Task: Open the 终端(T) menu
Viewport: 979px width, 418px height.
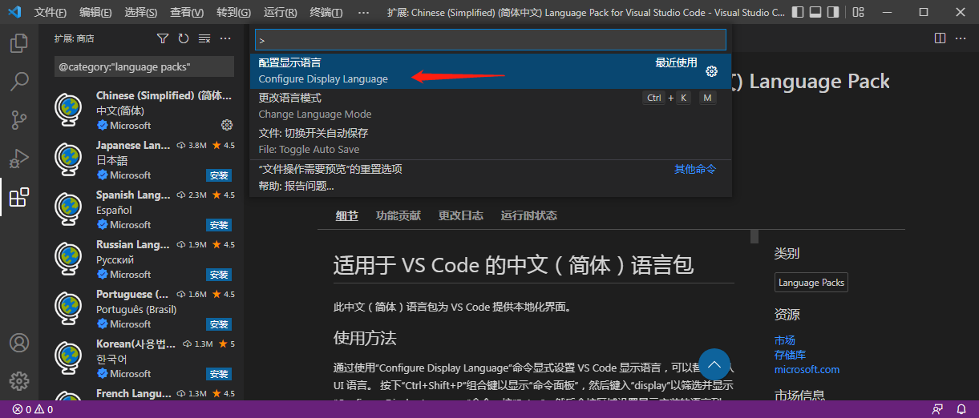Action: (x=326, y=13)
